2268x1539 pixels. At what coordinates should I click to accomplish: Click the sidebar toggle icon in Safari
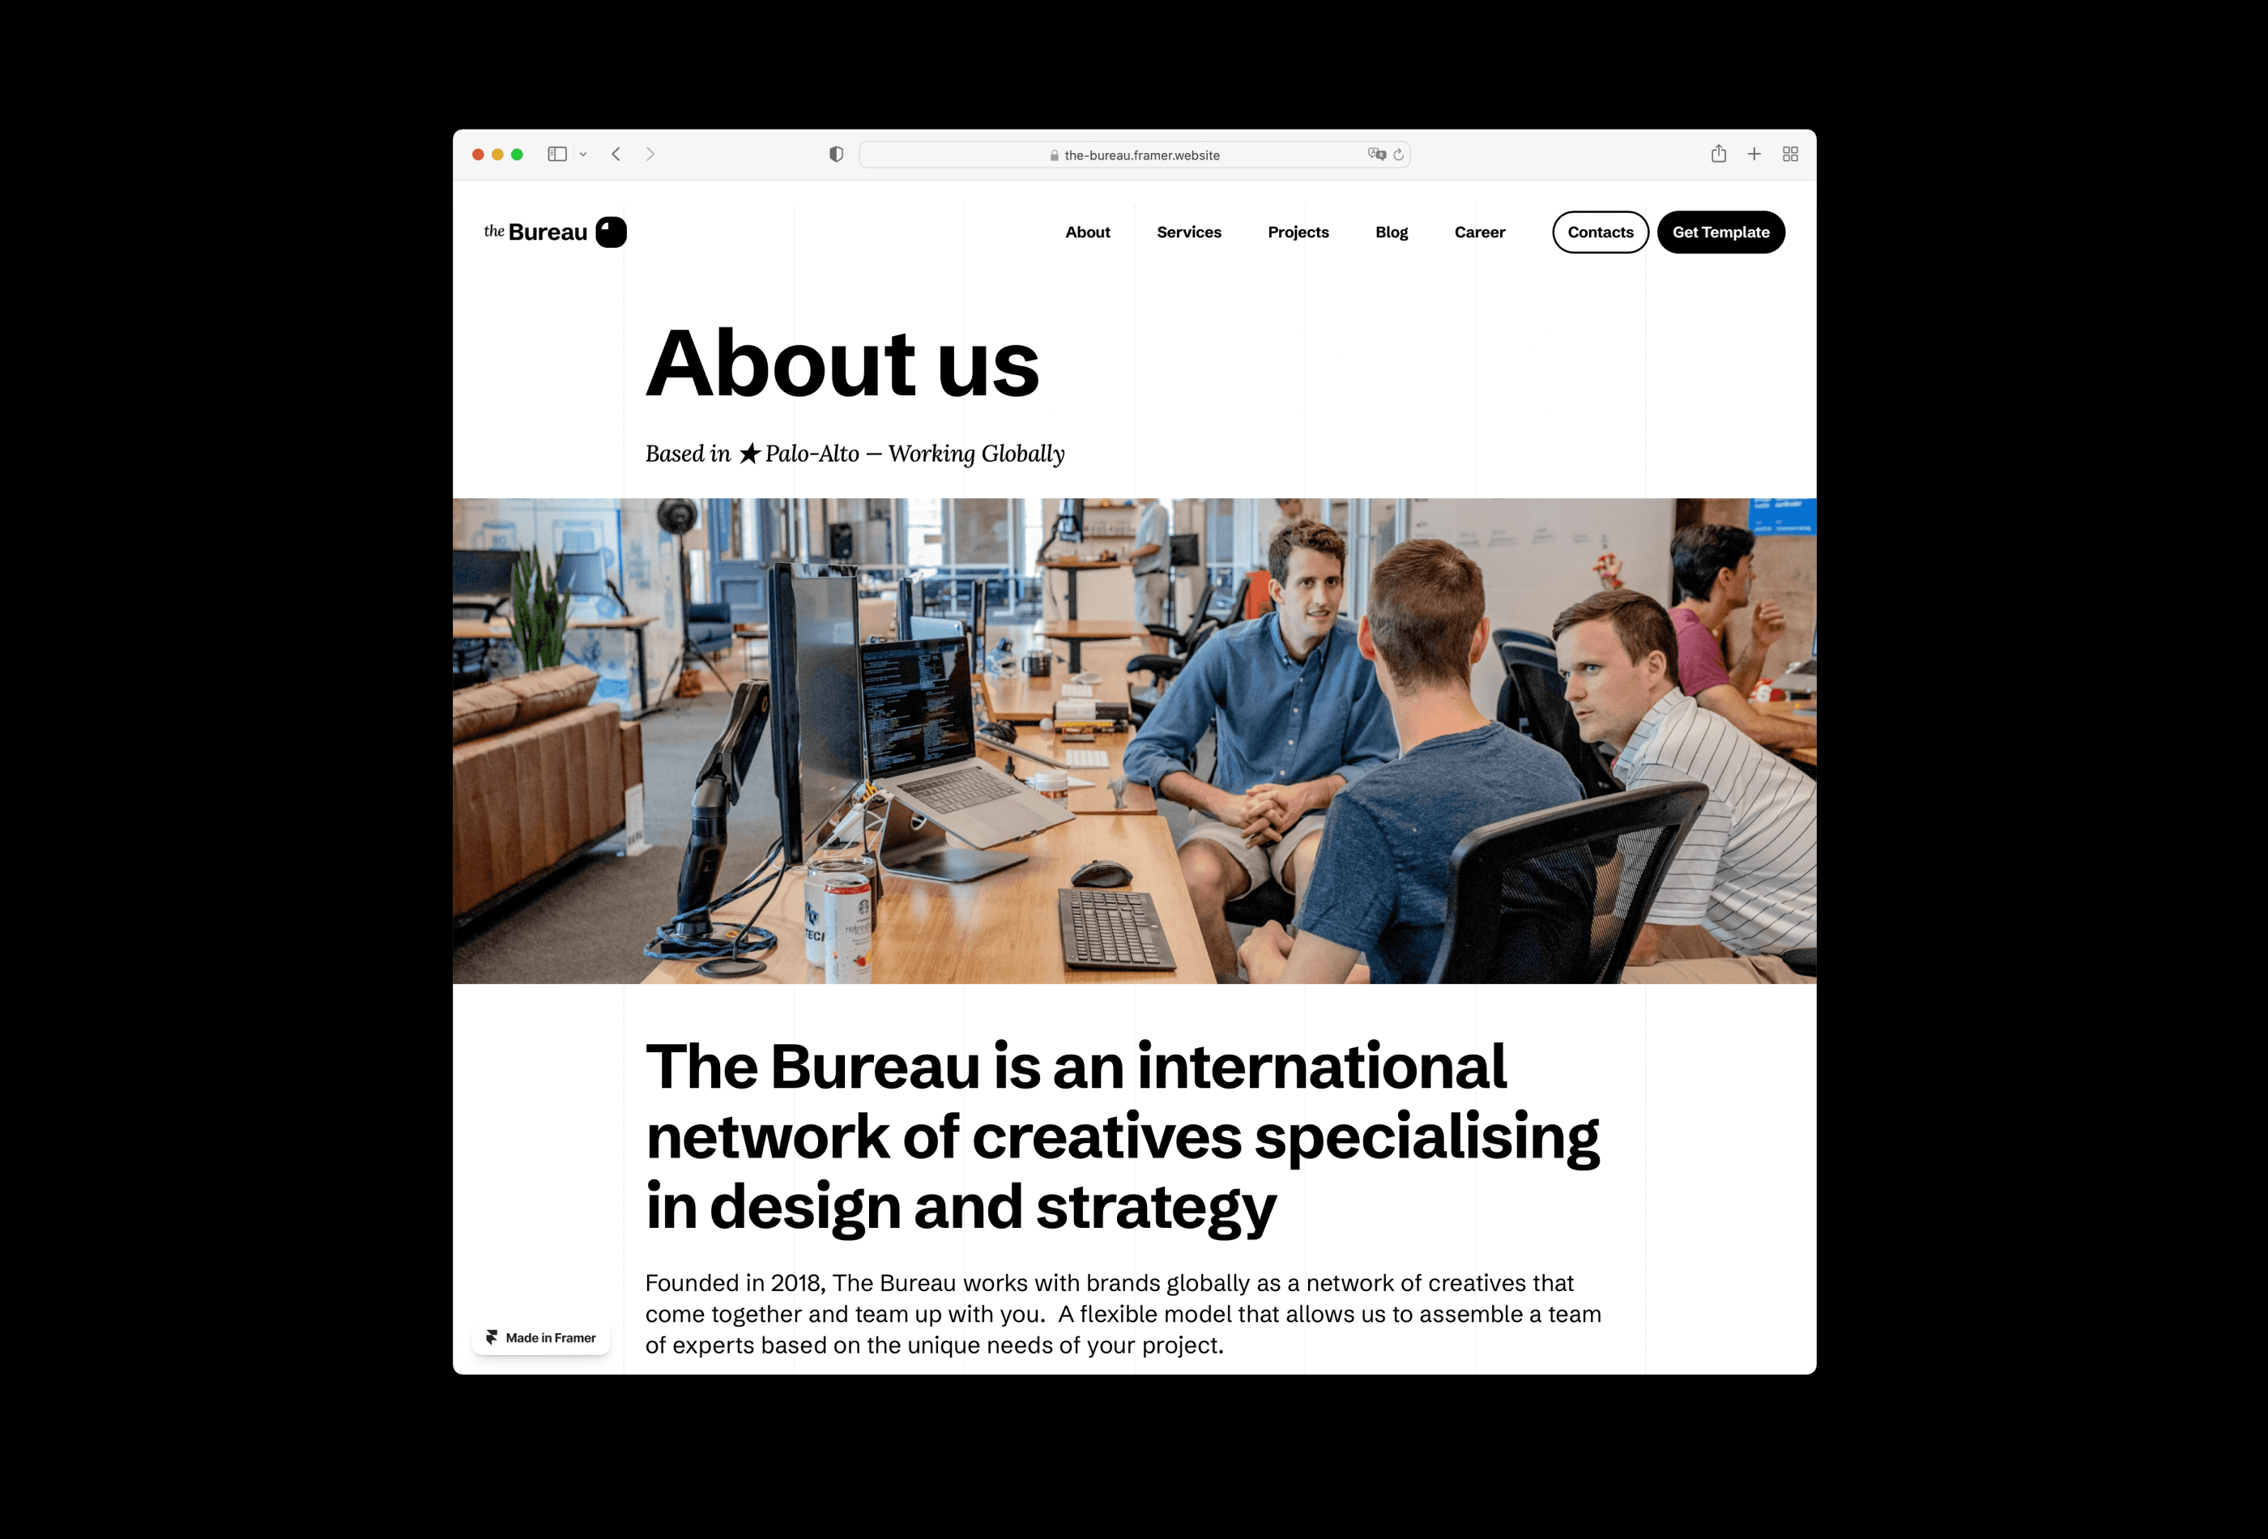pyautogui.click(x=556, y=151)
